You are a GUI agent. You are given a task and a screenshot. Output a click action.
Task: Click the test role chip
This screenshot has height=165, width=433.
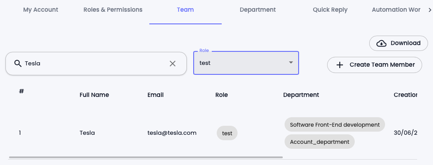[x=227, y=133]
